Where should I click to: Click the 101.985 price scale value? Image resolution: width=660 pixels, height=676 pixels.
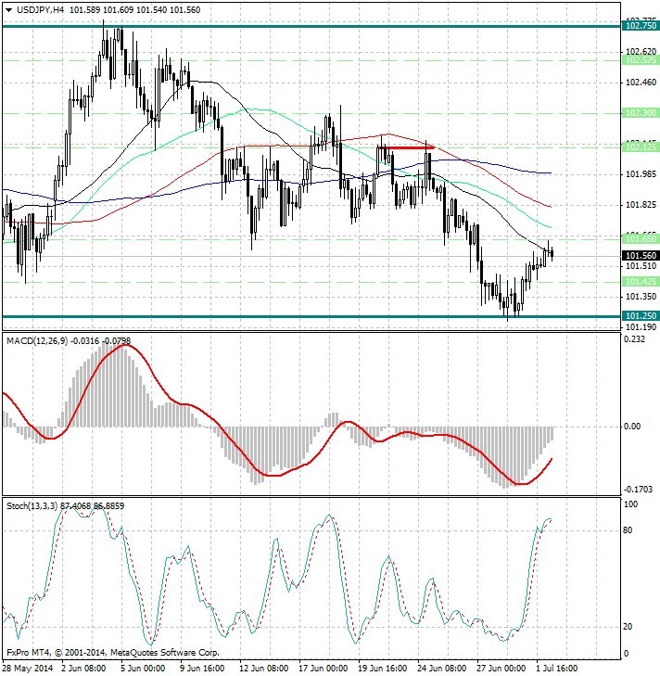pyautogui.click(x=641, y=174)
